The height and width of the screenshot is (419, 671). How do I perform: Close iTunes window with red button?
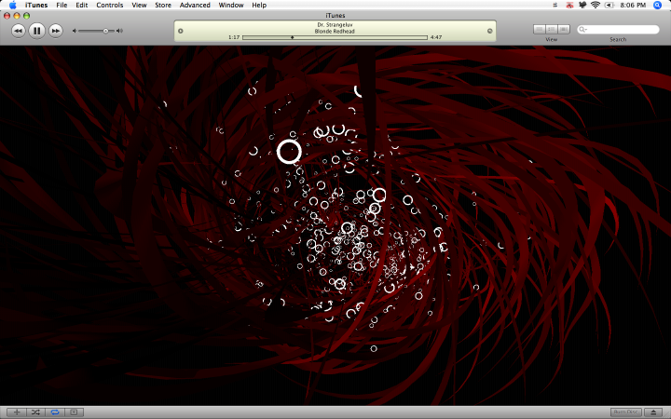pyautogui.click(x=7, y=16)
